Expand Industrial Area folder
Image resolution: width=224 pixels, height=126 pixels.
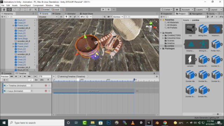(163, 38)
